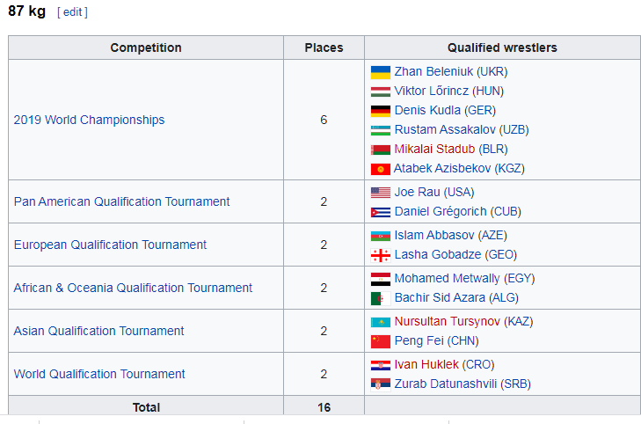Open Islam Abbasov wrestler page
The width and height of the screenshot is (641, 424).
[x=434, y=235]
